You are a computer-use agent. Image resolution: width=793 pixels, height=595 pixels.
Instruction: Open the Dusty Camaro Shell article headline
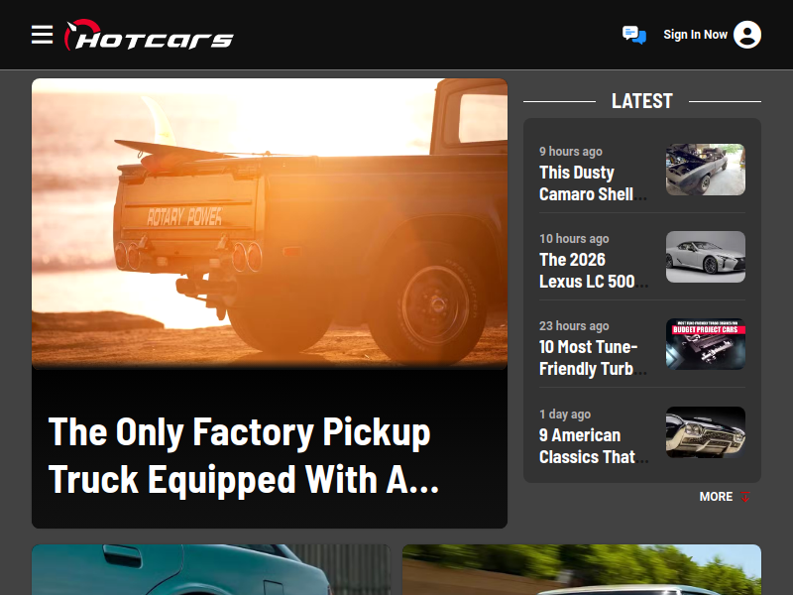point(593,183)
